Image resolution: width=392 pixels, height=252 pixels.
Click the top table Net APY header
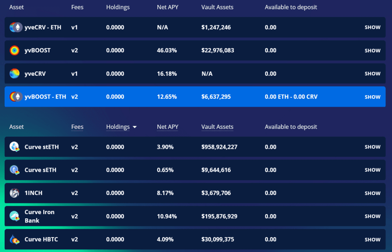click(x=168, y=7)
